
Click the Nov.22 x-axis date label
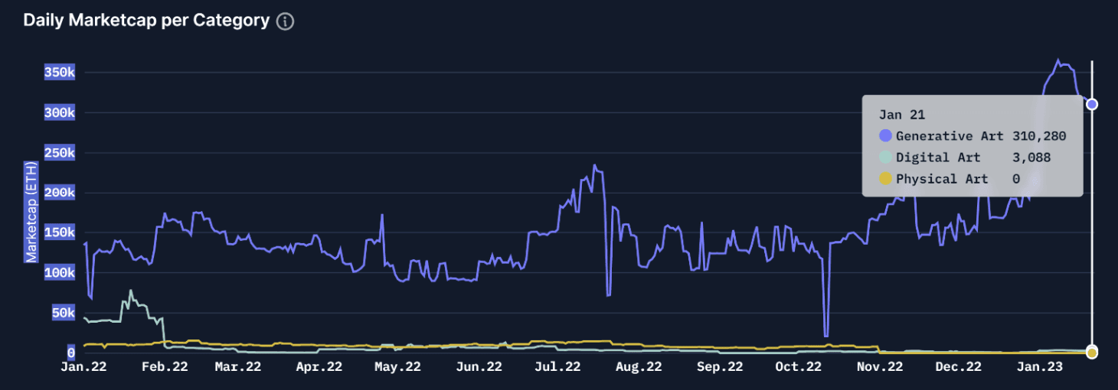click(879, 367)
